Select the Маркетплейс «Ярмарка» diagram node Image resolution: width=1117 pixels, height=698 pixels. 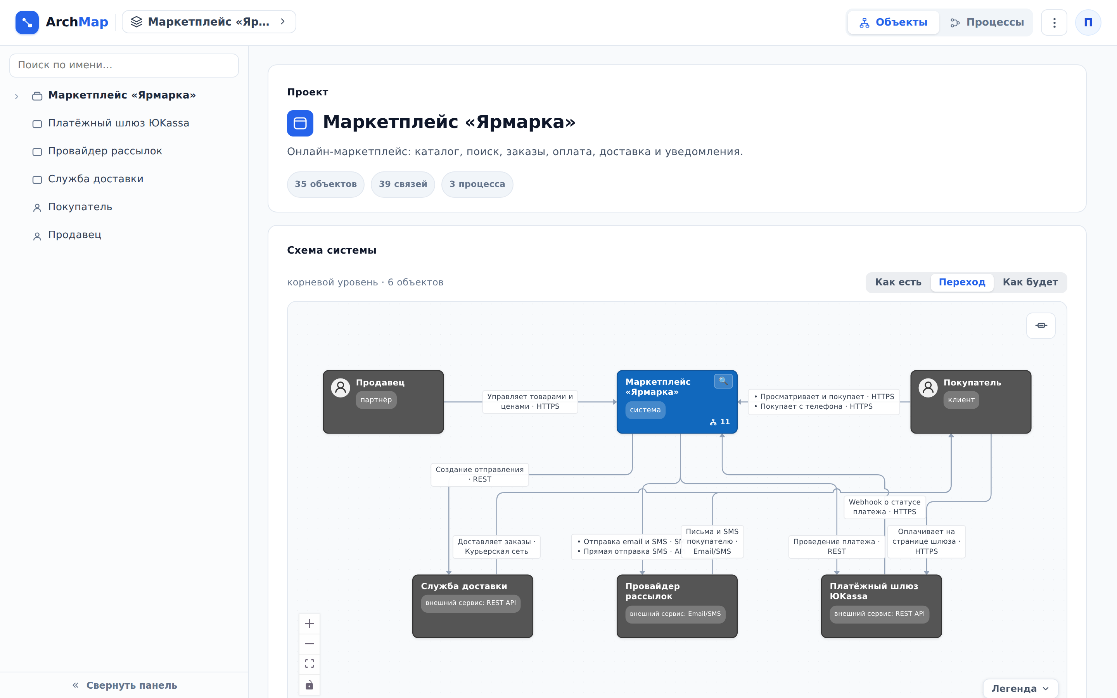677,402
